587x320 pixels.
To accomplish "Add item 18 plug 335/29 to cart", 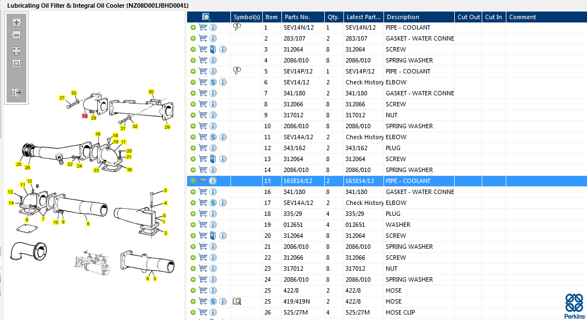I will point(203,214).
